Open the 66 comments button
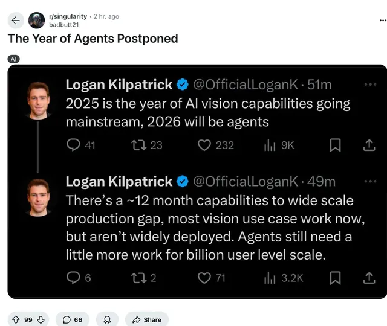 (x=72, y=319)
